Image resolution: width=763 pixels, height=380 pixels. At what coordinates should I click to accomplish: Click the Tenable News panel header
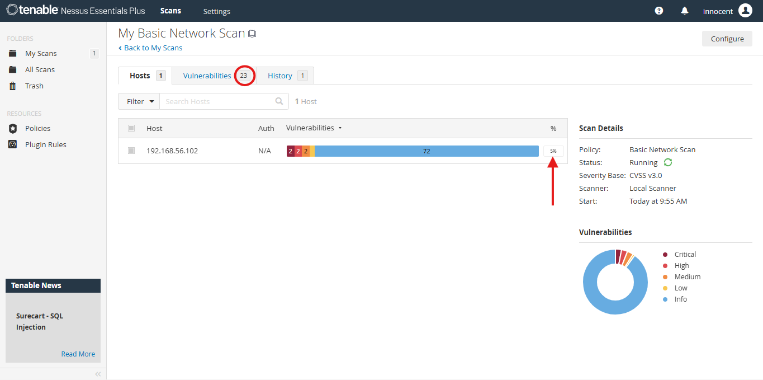53,285
